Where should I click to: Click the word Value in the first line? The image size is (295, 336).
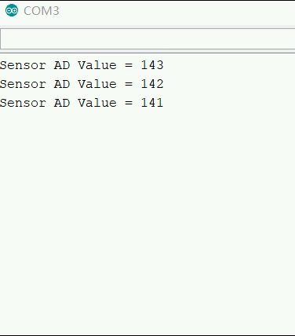pyautogui.click(x=97, y=65)
